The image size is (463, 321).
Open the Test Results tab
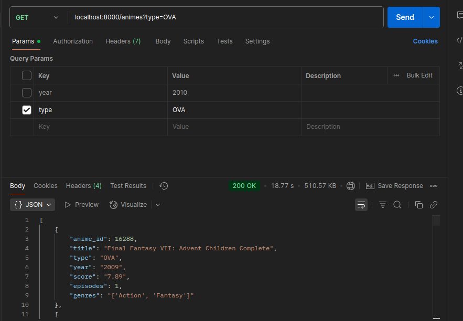coord(128,186)
